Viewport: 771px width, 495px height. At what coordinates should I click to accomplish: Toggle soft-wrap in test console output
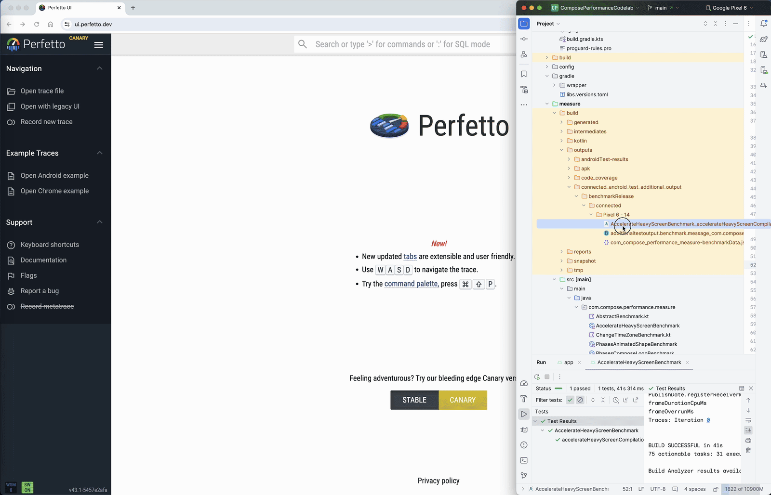(x=748, y=420)
